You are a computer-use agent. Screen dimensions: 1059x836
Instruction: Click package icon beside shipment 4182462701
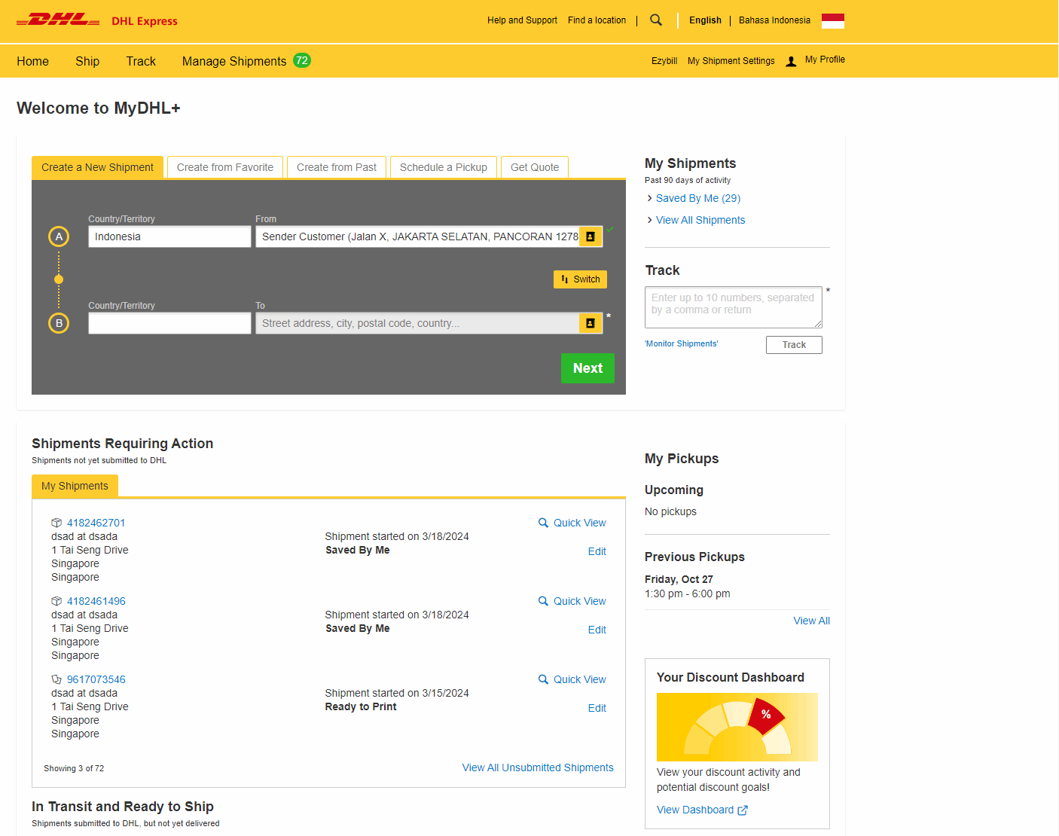(x=56, y=523)
